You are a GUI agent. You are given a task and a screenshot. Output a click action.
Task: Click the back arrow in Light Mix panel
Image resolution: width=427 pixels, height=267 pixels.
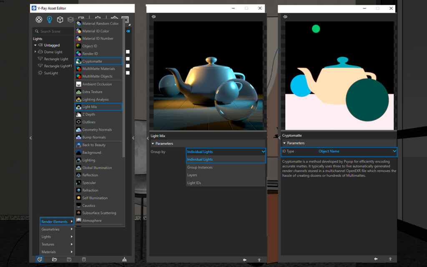coord(244,259)
